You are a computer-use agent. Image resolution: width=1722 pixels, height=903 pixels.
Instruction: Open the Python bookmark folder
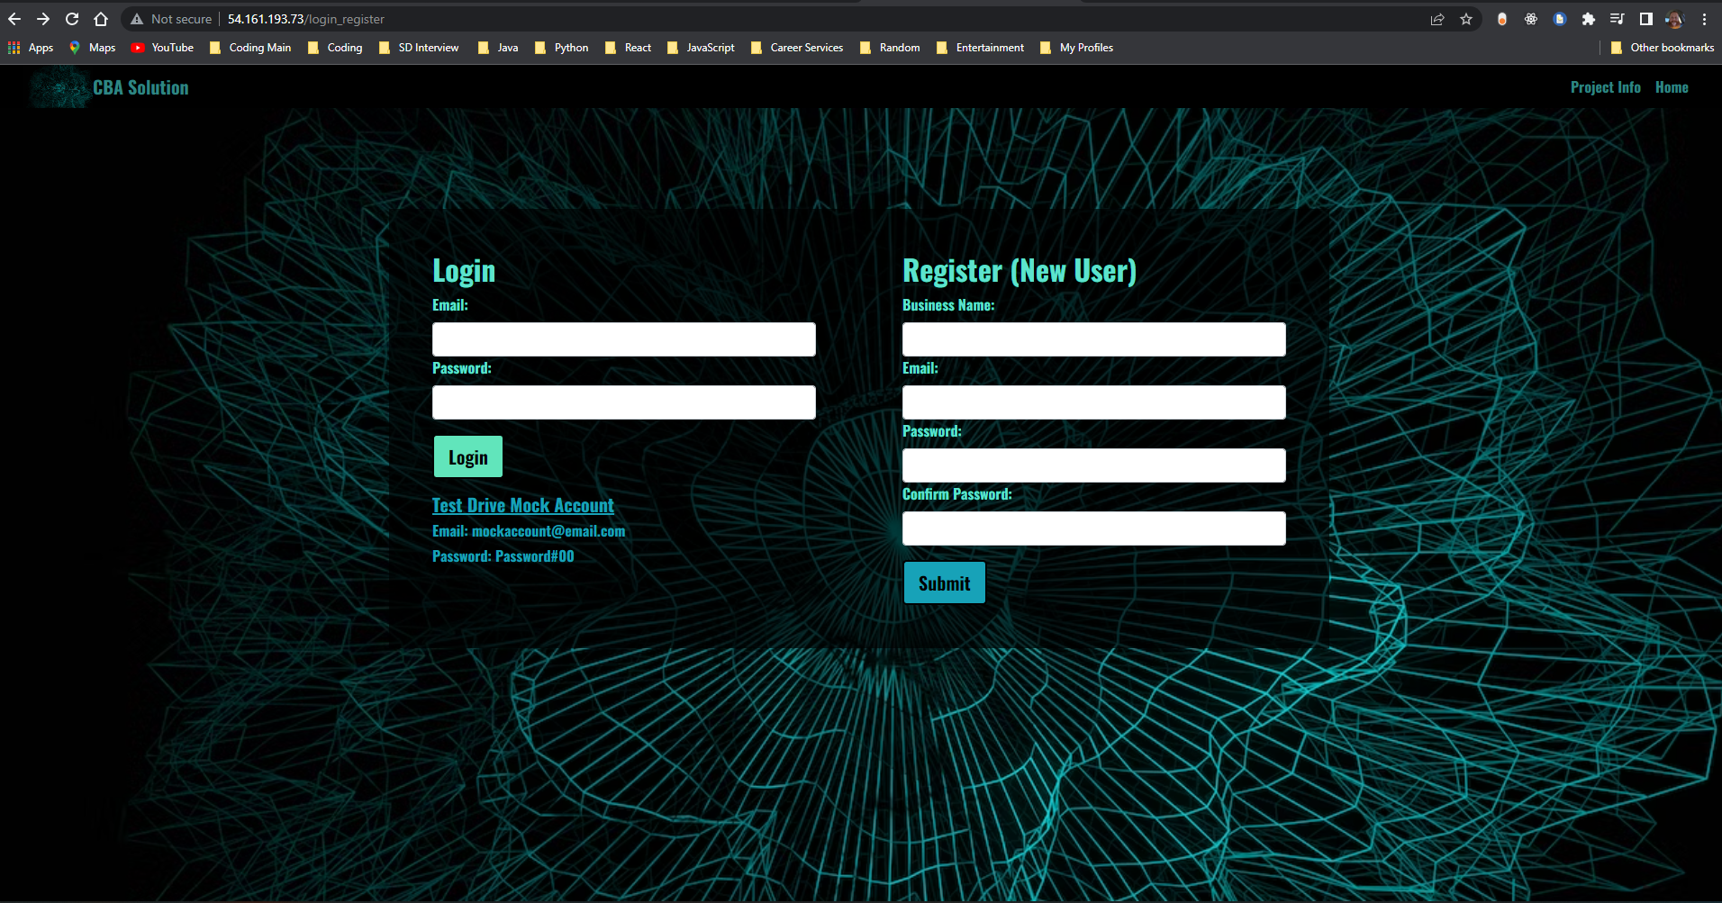click(562, 48)
